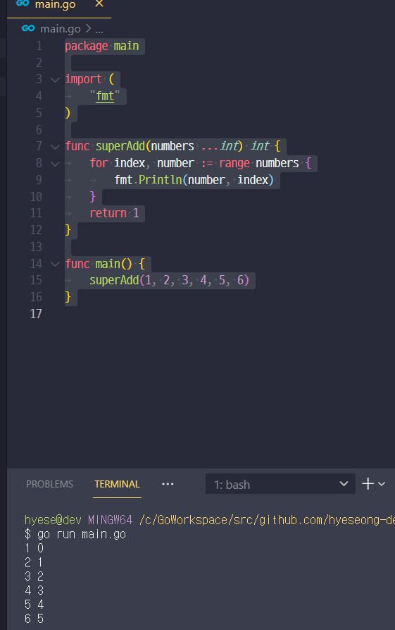Click main.go in the breadcrumb path

pyautogui.click(x=60, y=28)
